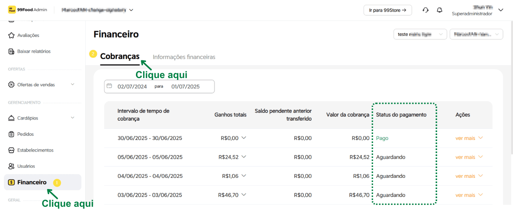Viewport: 513px width, 212px height.
Task: Click the 99Food Admin logo
Action: tap(27, 10)
